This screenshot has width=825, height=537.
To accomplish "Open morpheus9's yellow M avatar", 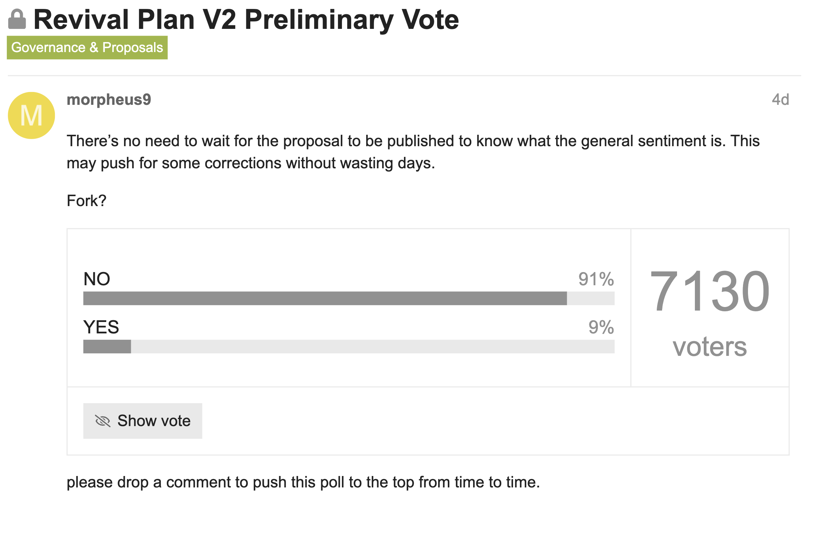I will coord(31,116).
